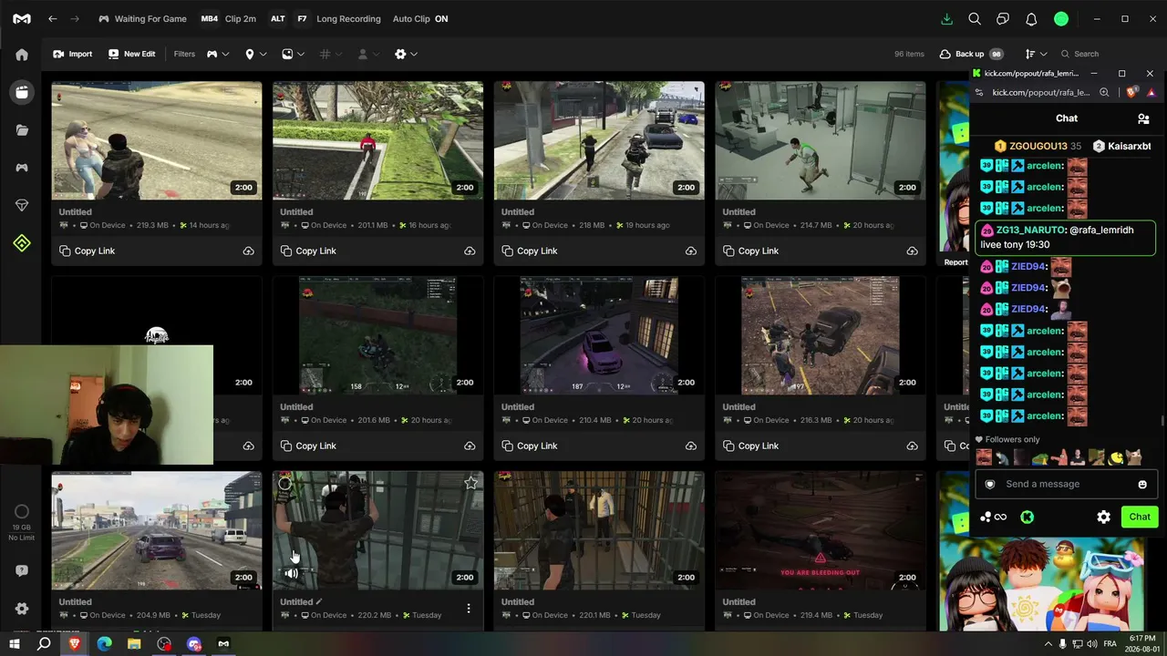Open the 220.1 MB jail cell clip thumbnail
The image size is (1167, 656).
pos(599,530)
